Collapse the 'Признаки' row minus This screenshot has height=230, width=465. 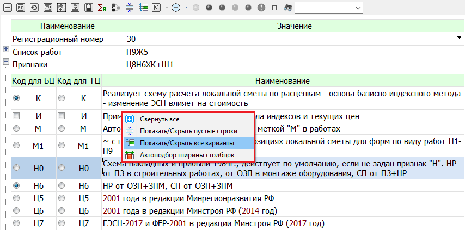point(5,61)
